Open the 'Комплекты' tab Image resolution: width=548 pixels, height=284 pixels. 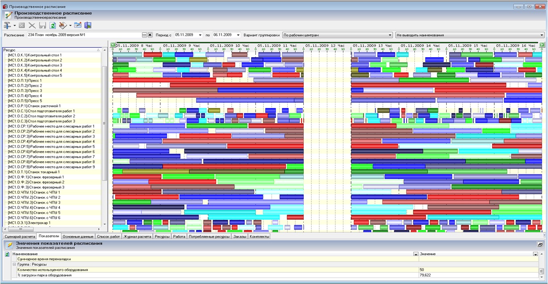coord(259,236)
